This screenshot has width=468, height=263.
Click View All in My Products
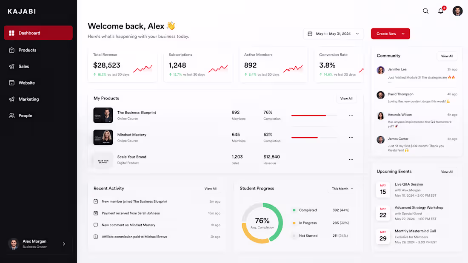click(346, 99)
